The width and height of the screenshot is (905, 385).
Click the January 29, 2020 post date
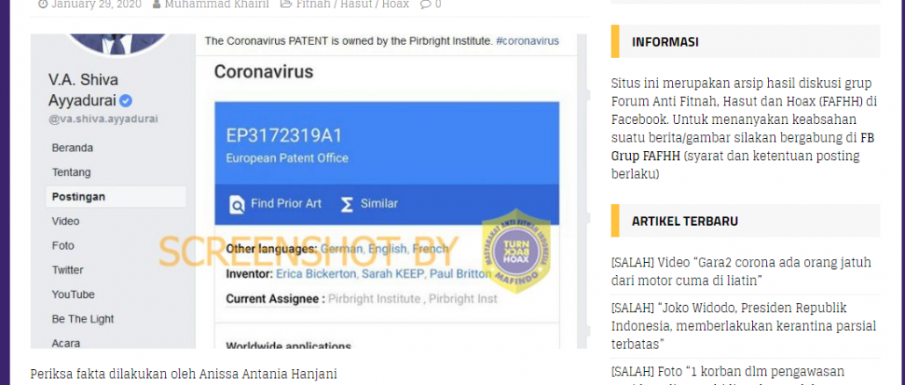tap(96, 4)
